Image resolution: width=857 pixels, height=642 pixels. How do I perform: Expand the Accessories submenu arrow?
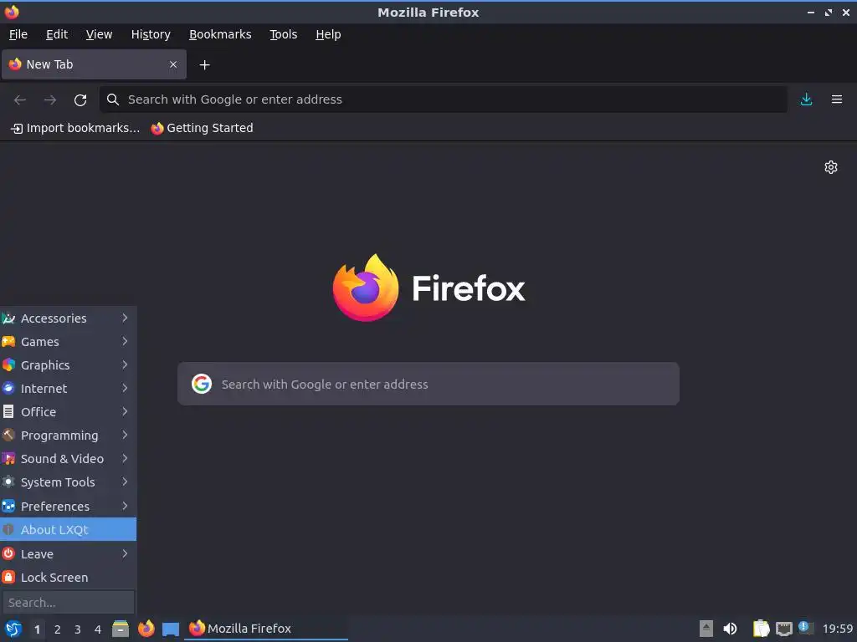[x=126, y=318]
